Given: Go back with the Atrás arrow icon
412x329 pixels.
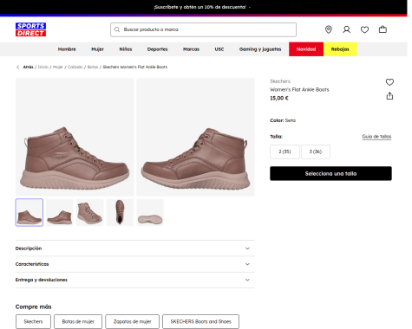Looking at the screenshot, I should point(17,67).
